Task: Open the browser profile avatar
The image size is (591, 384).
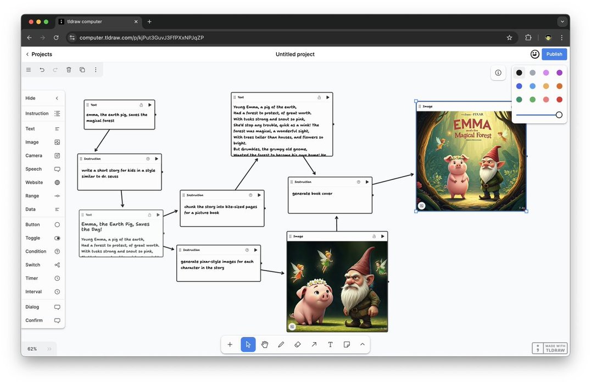Action: [548, 38]
